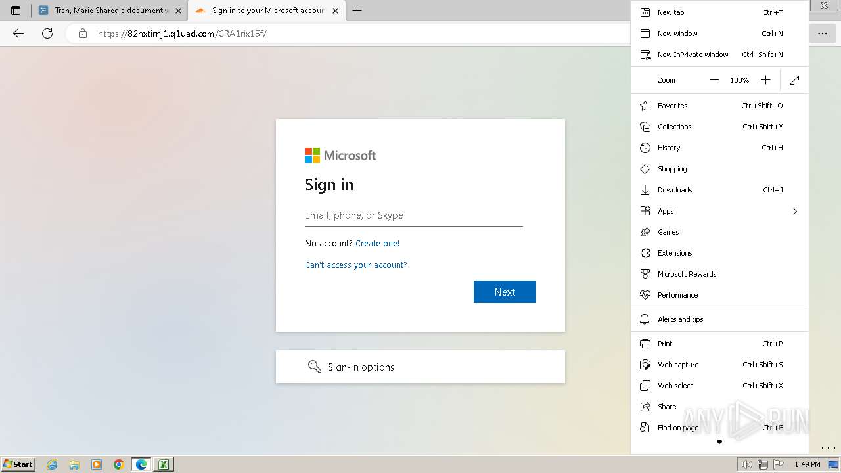
Task: Select Games in the menu
Action: point(719,232)
